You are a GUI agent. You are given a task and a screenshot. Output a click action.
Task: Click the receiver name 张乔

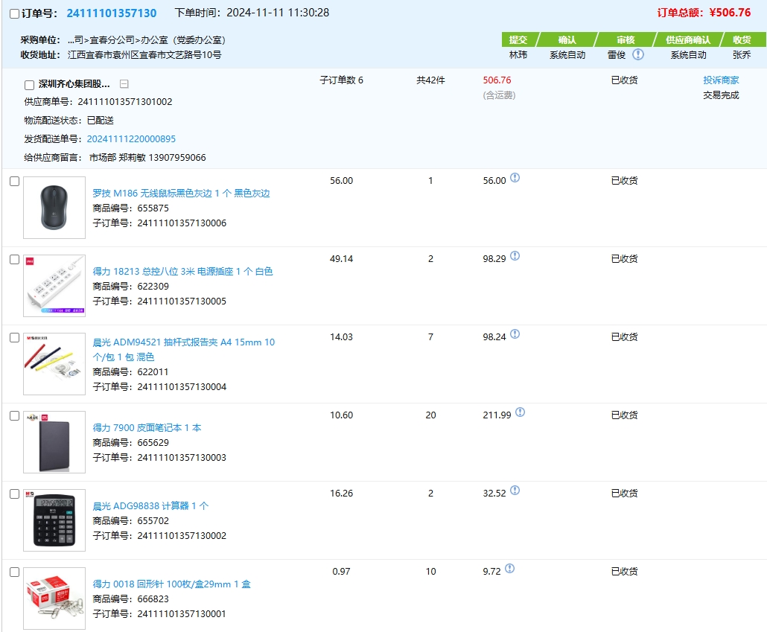tap(742, 55)
